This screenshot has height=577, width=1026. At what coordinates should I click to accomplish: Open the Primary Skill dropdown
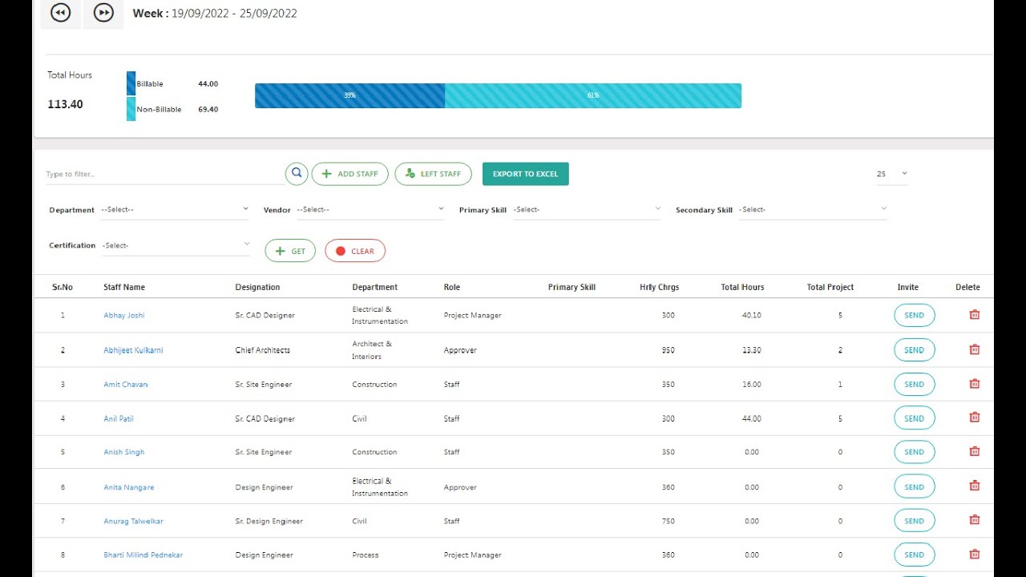(588, 209)
